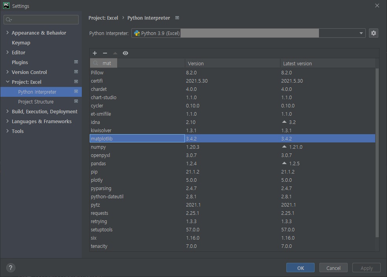The height and width of the screenshot is (277, 387).
Task: Close the Settings dialog
Action: (x=377, y=6)
